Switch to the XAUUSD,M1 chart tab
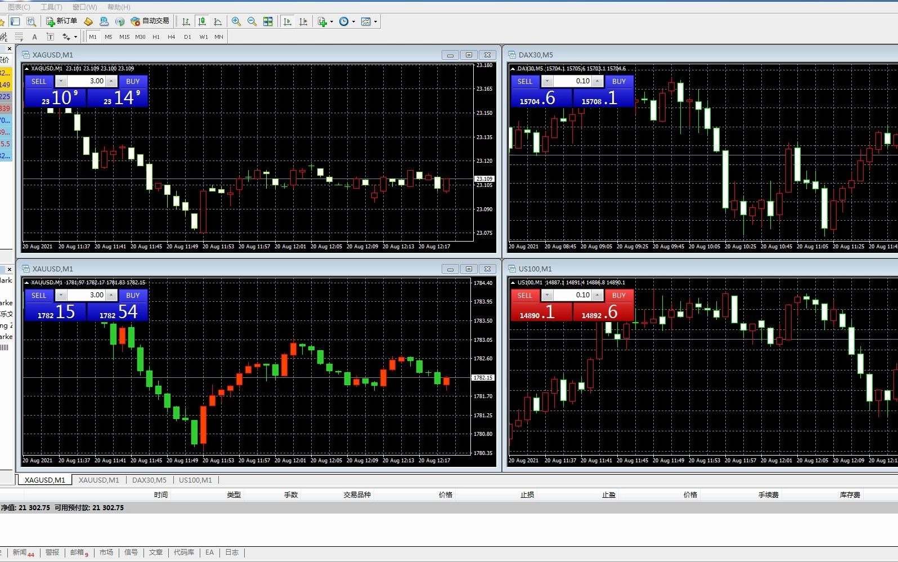 (x=98, y=480)
